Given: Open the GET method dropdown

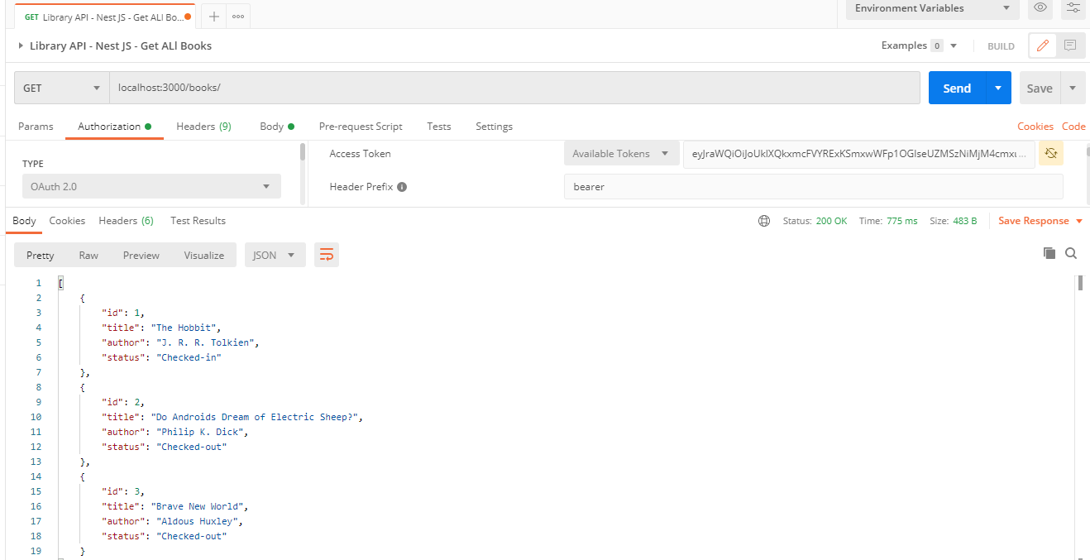Looking at the screenshot, I should click(61, 88).
